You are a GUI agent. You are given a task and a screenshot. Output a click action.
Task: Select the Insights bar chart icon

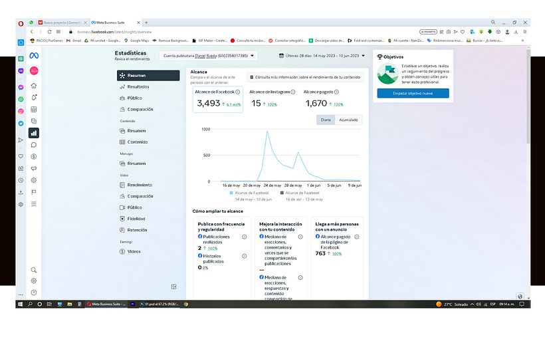point(34,133)
